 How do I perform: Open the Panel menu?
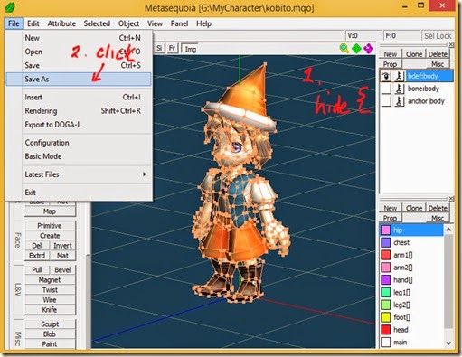click(x=179, y=23)
